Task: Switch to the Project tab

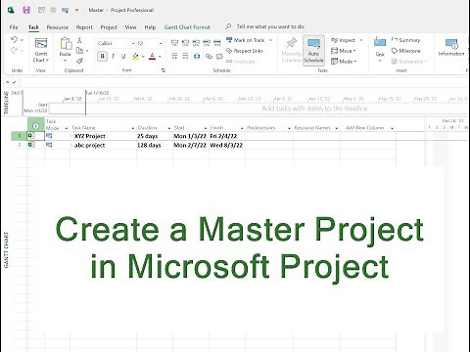Action: point(109,27)
